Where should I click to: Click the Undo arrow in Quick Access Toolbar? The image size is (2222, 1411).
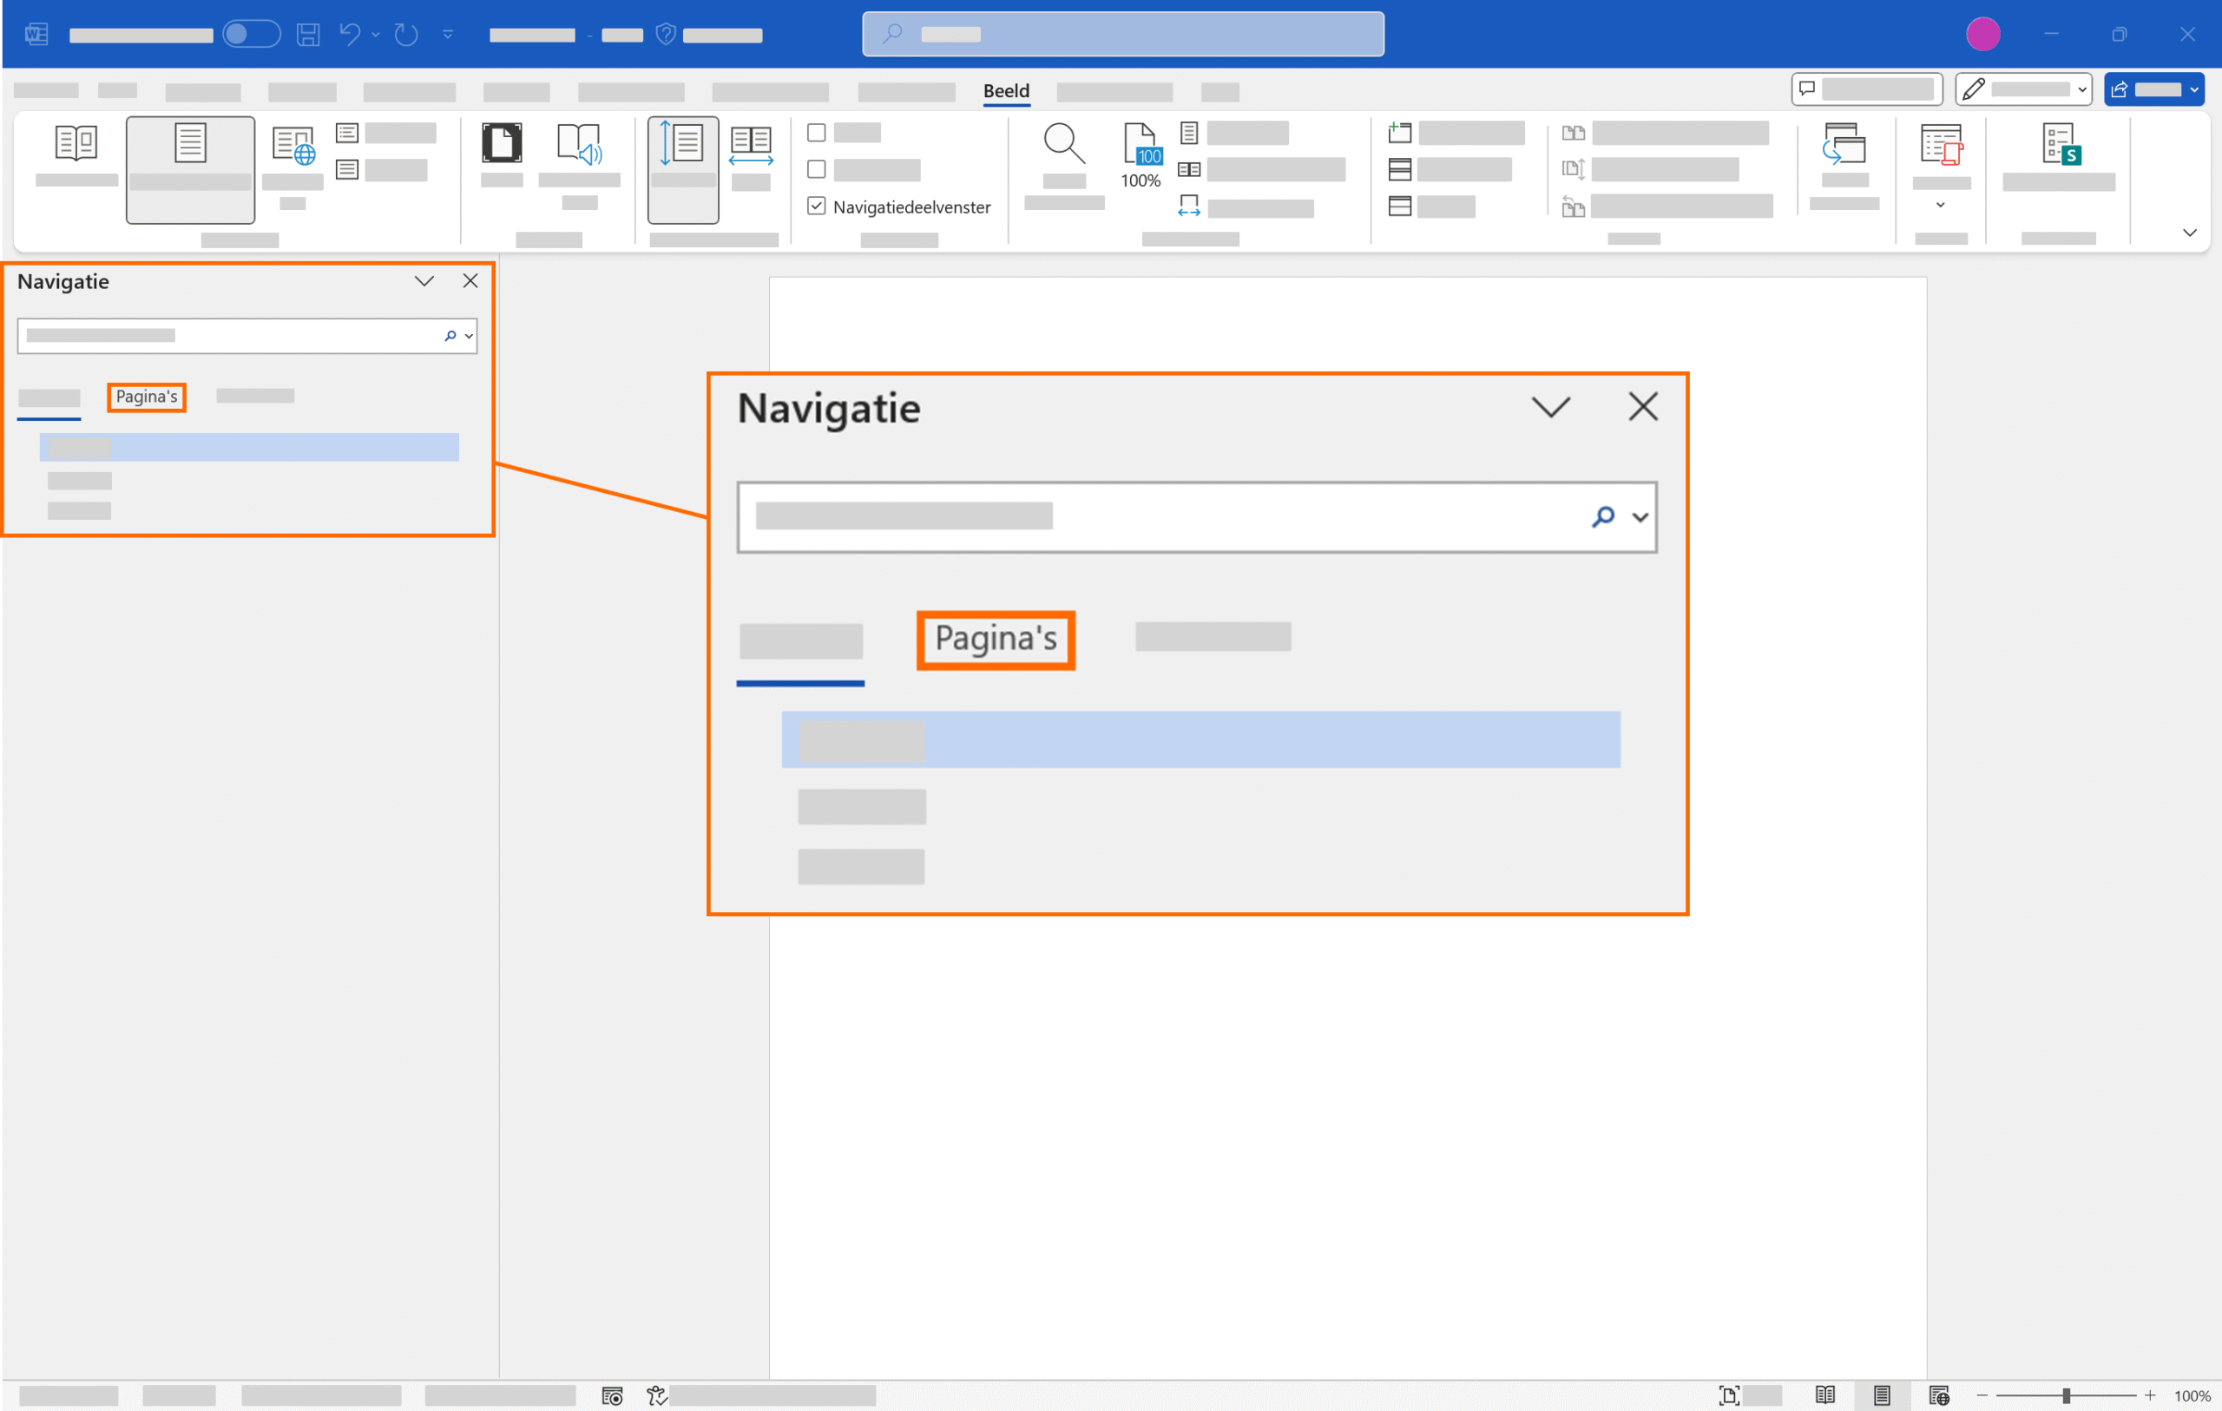349,34
